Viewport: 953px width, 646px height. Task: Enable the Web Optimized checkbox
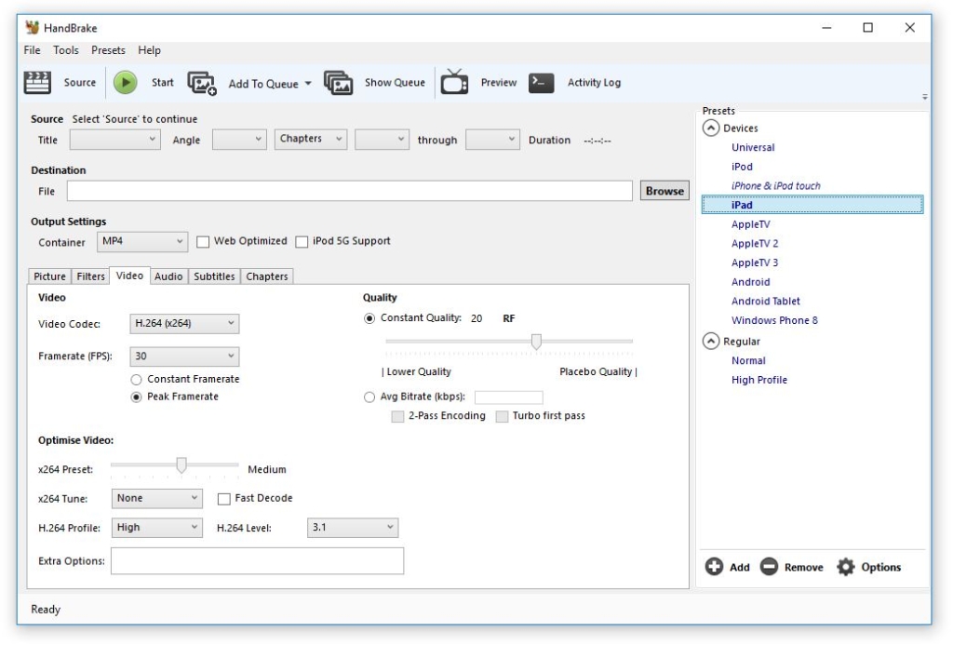click(x=203, y=241)
